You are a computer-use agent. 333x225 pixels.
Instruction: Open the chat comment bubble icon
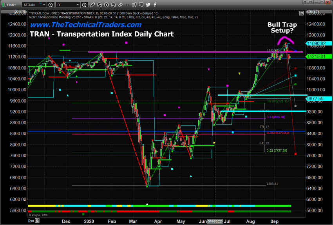click(141, 5)
